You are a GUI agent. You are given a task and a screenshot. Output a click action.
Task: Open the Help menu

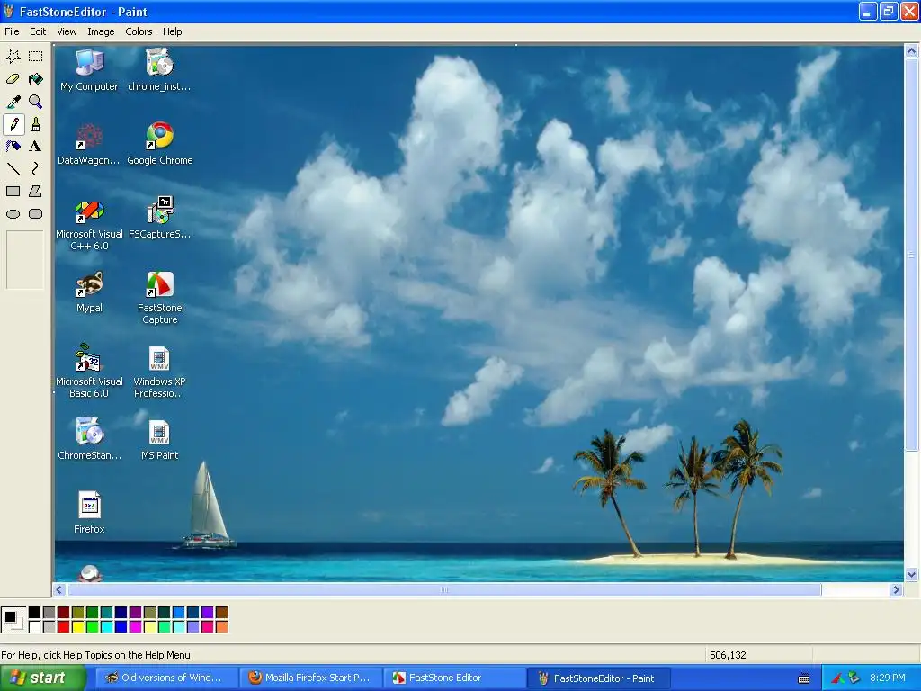[x=172, y=31]
